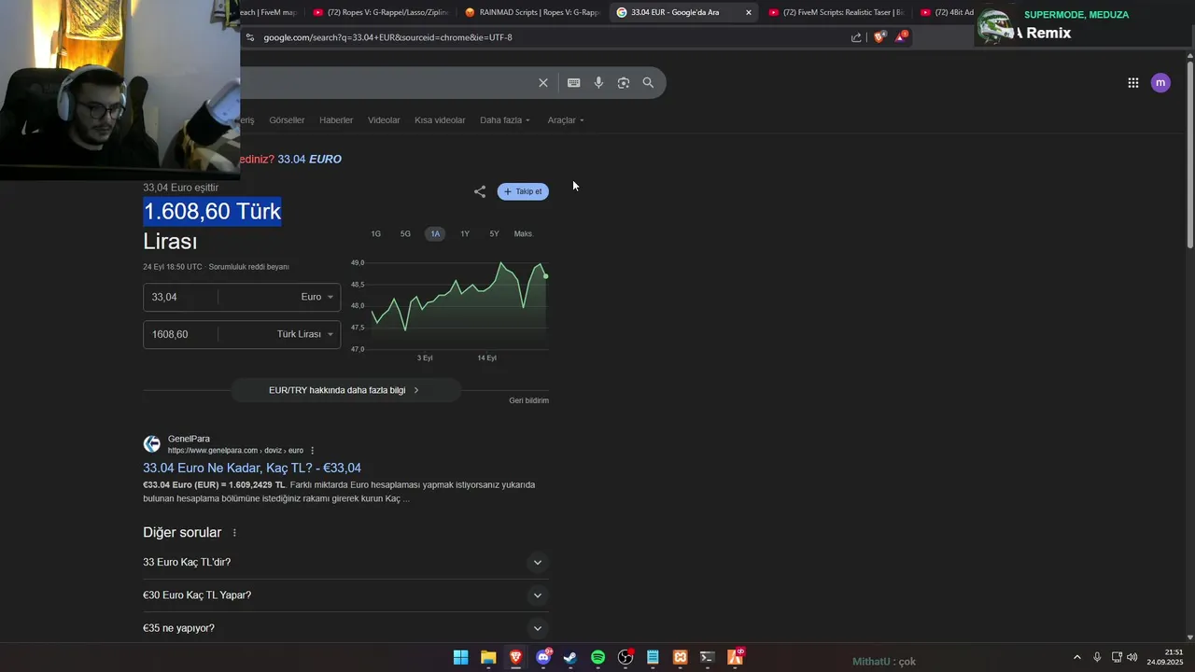
Task: Open the on-screen keyboard input tool
Action: 574,83
